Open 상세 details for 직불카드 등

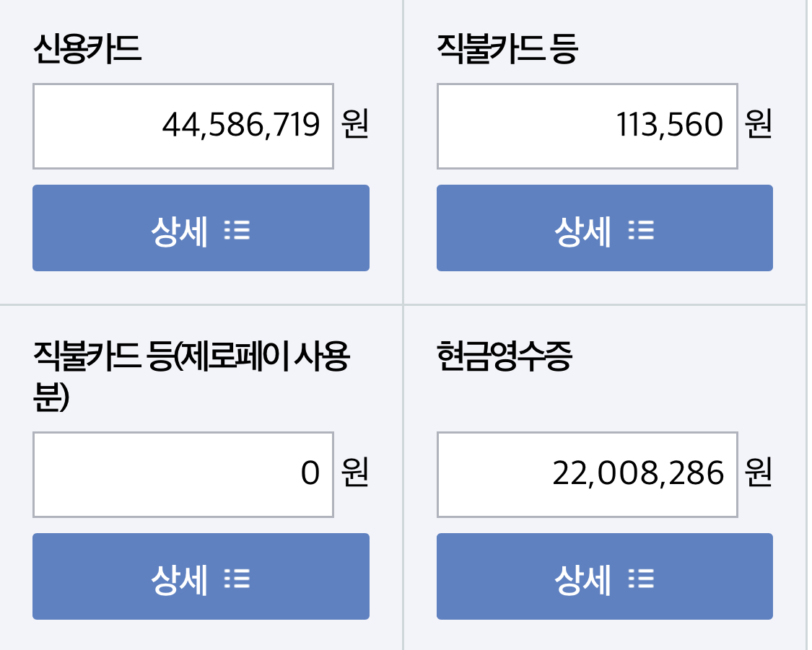604,228
